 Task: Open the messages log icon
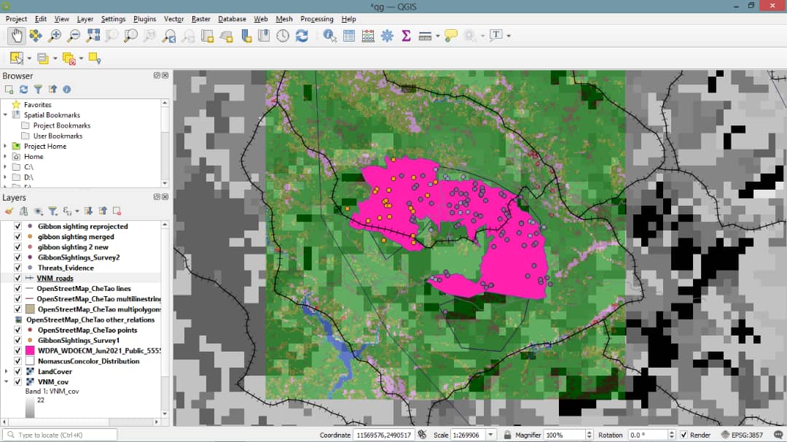pos(778,435)
